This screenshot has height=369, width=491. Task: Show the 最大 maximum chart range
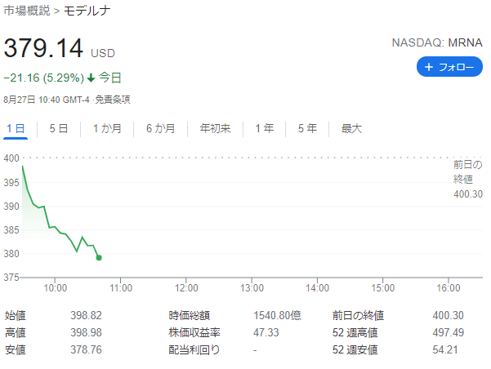point(351,129)
